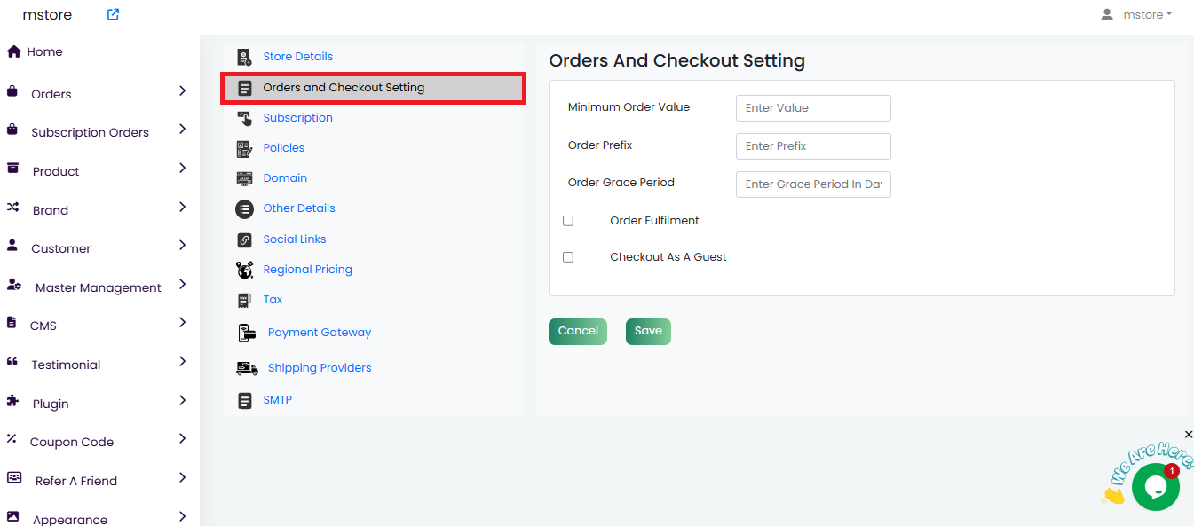
Task: Expand the Orders sidebar menu chevron
Action: [x=182, y=90]
